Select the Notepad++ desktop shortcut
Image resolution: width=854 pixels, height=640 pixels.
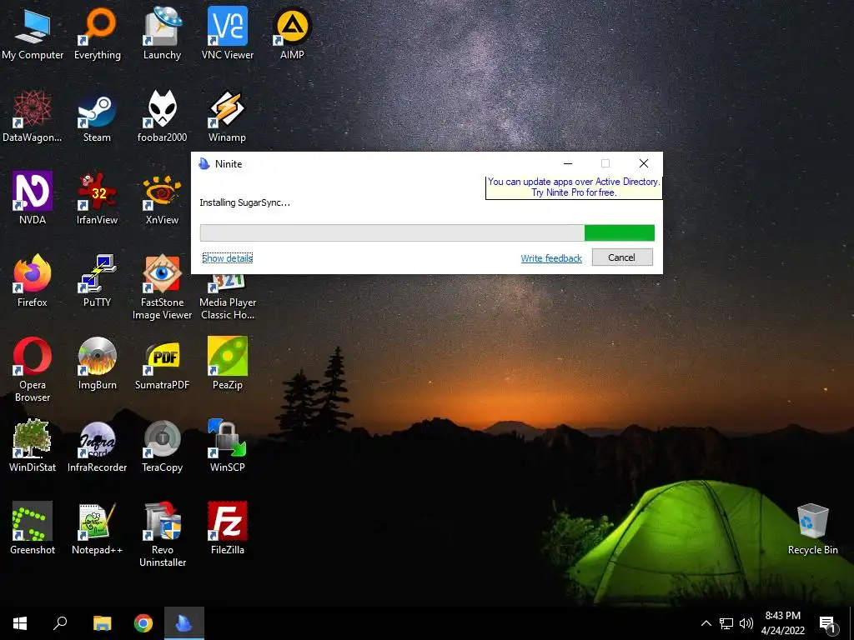coord(97,528)
